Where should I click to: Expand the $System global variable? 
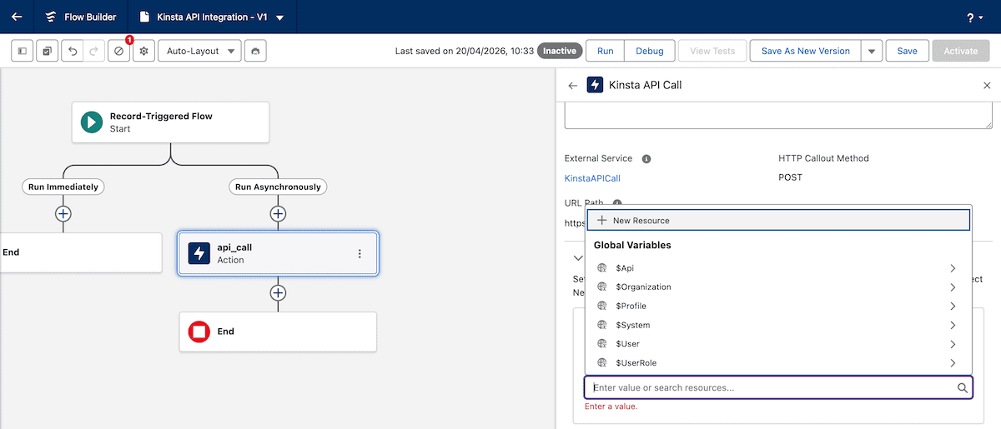point(778,325)
